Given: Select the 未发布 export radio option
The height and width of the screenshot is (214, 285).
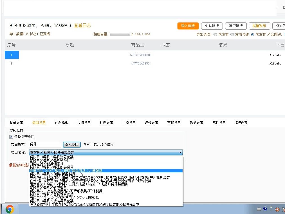Looking at the screenshot, I should coord(215,34).
